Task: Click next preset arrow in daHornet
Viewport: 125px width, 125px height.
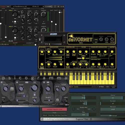Action: pos(96,87)
